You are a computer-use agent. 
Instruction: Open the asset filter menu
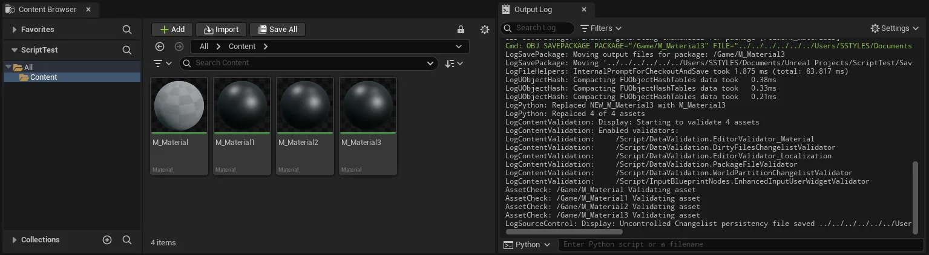point(163,63)
